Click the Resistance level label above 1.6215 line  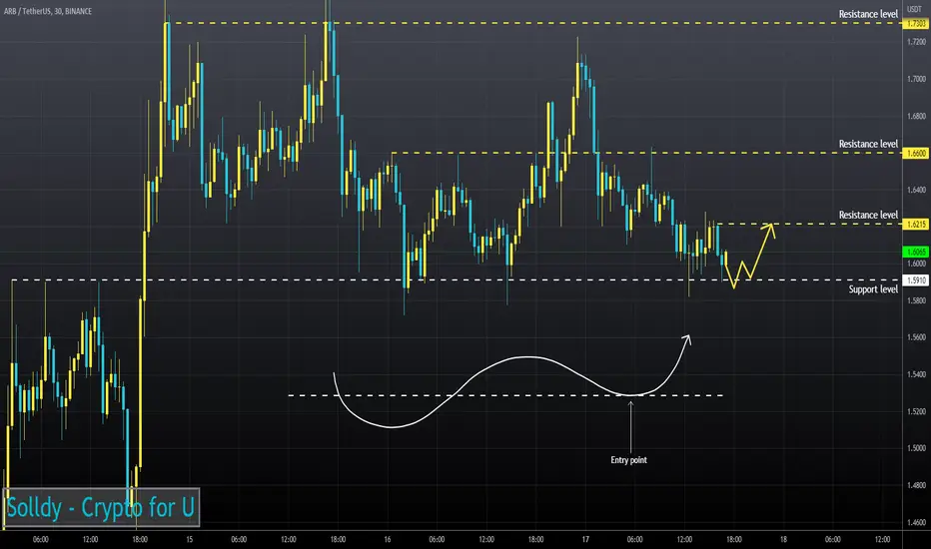(x=868, y=215)
